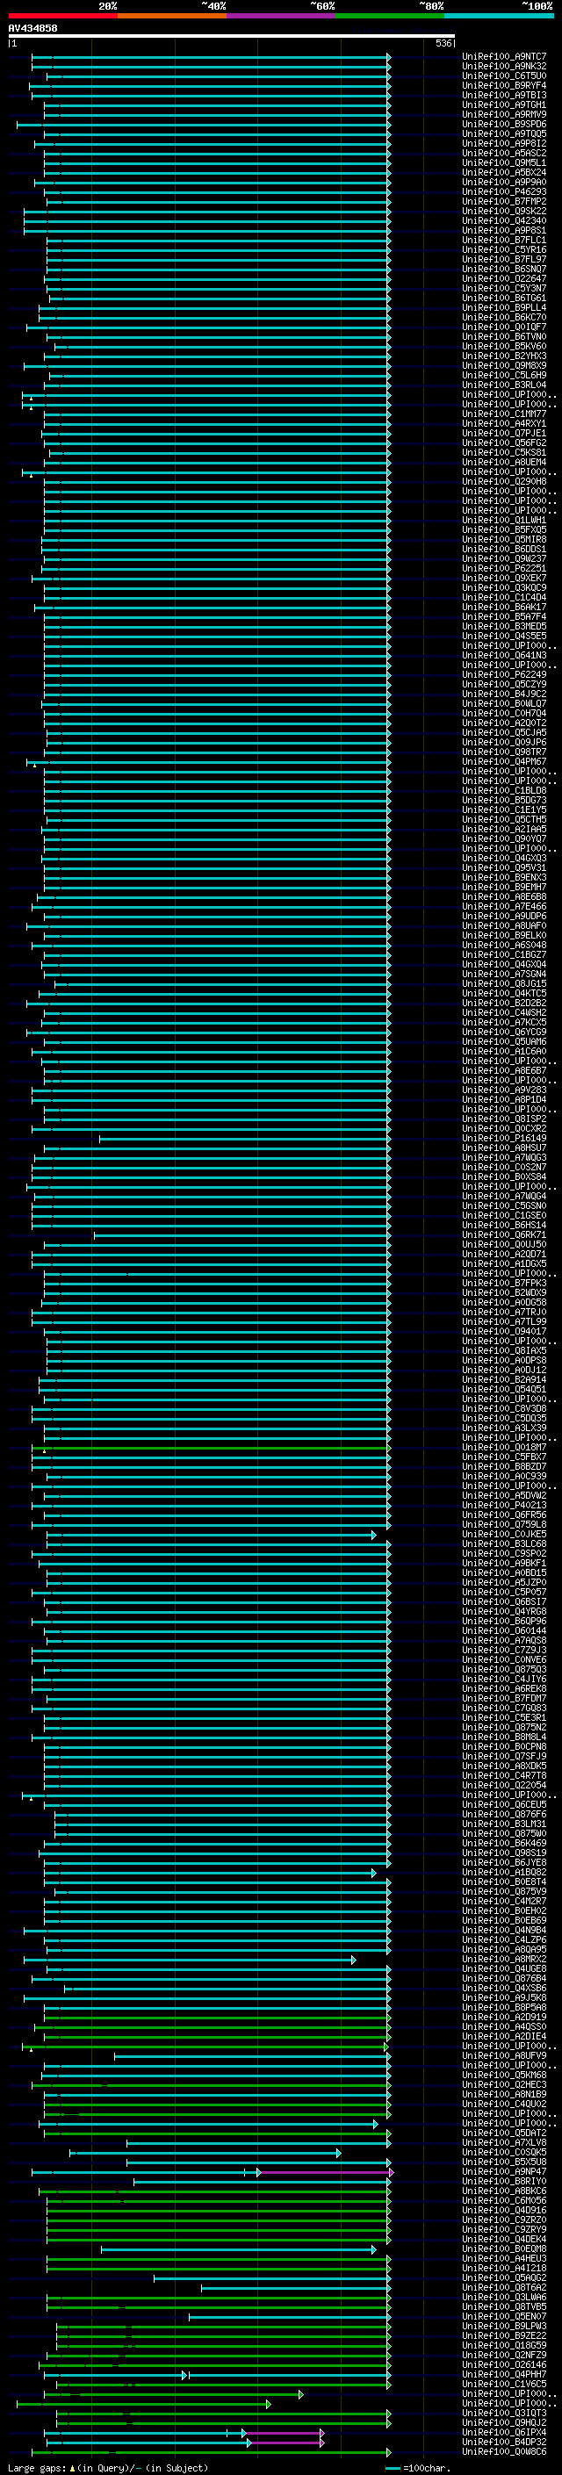
Task: Open hit UniRef100_C6T5U0
Action: tap(504, 76)
